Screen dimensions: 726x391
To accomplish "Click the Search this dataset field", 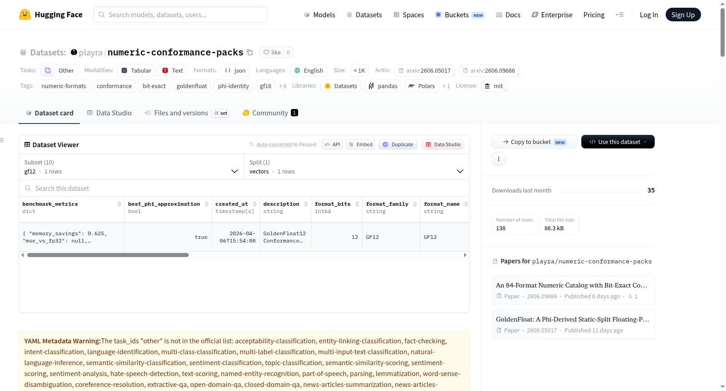I will point(244,188).
